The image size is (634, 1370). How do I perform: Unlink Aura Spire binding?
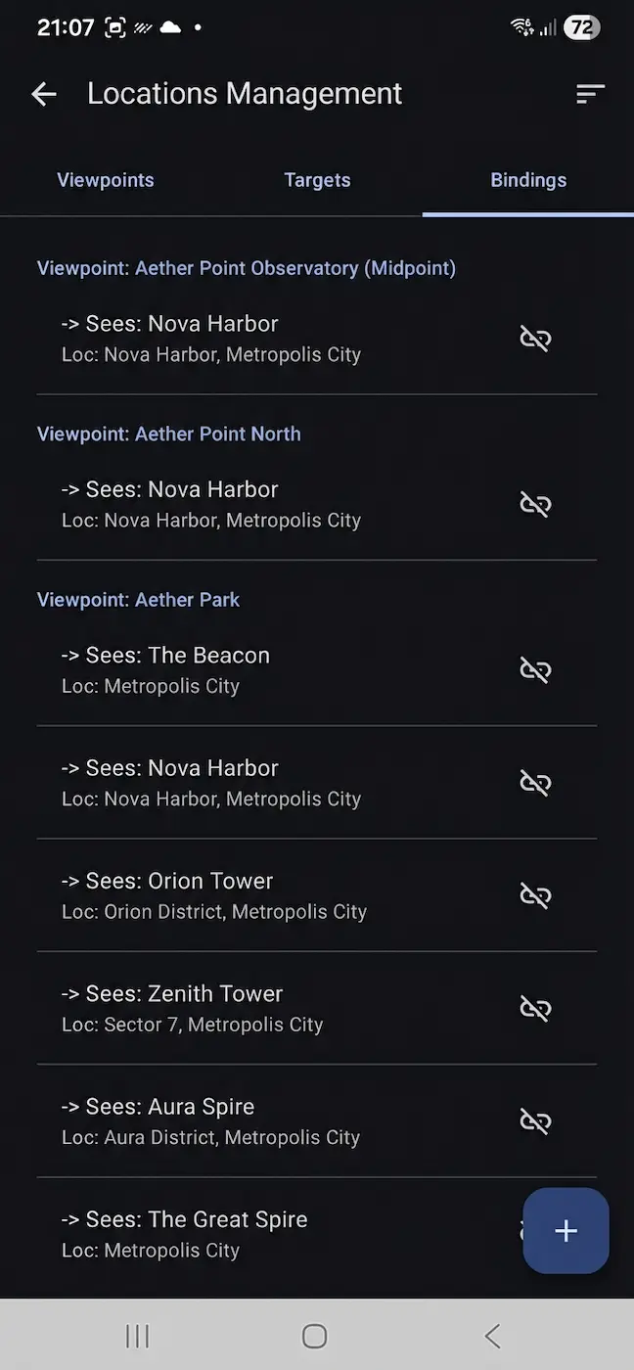[x=535, y=1121]
